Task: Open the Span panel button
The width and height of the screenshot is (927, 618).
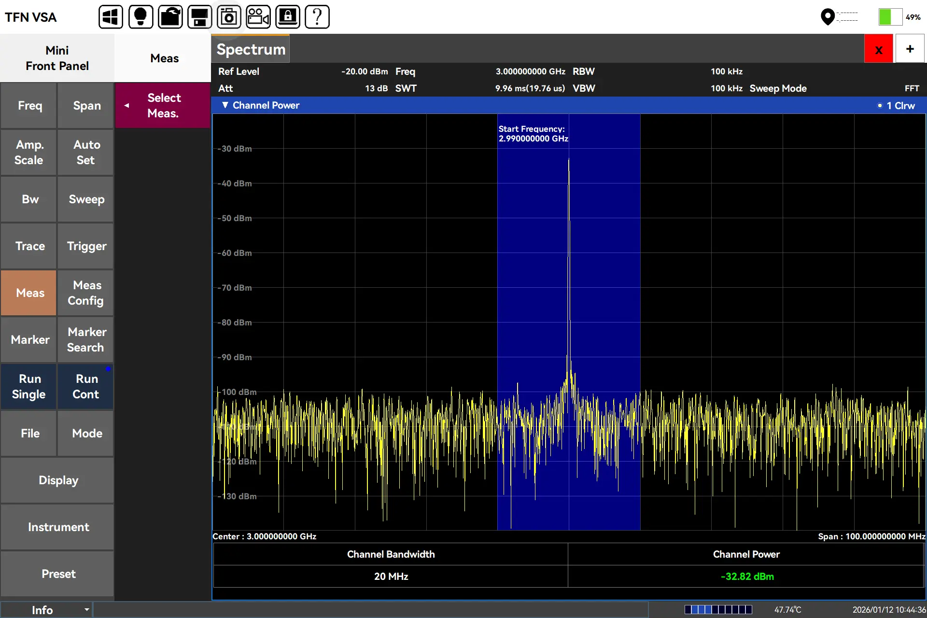Action: [x=86, y=105]
